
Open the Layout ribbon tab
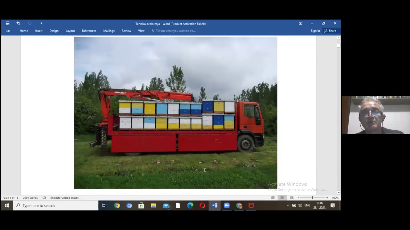[x=70, y=31]
